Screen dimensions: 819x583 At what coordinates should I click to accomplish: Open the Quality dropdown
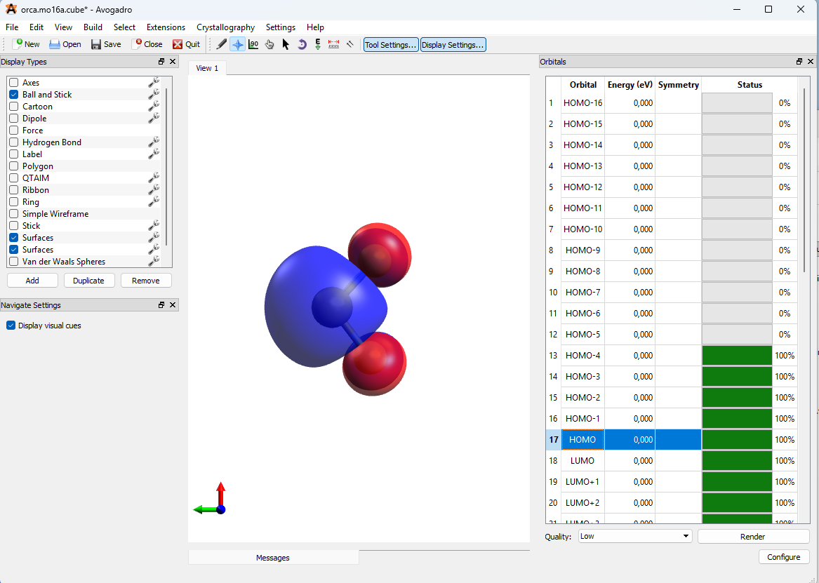click(x=635, y=536)
